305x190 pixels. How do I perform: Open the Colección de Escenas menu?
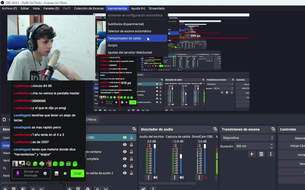(x=89, y=8)
